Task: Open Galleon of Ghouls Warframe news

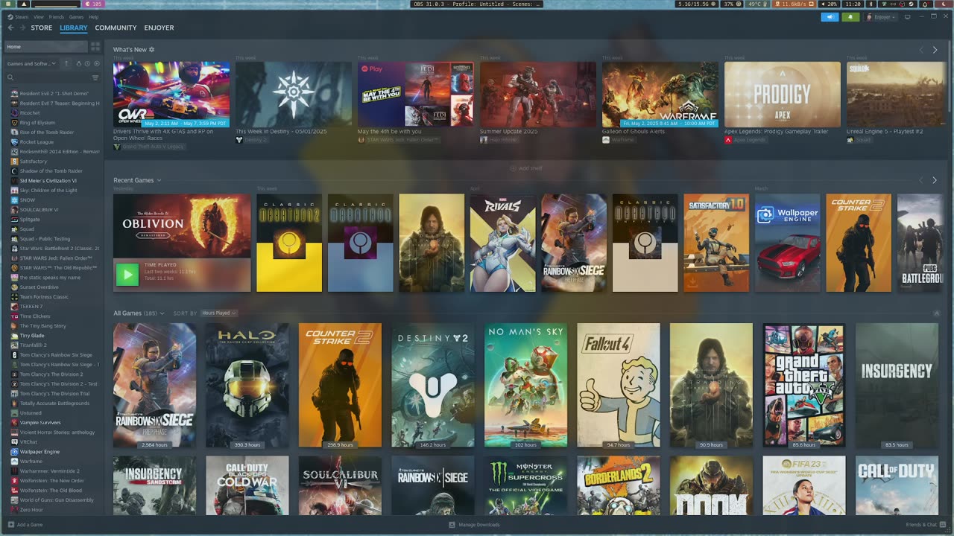Action: click(660, 95)
